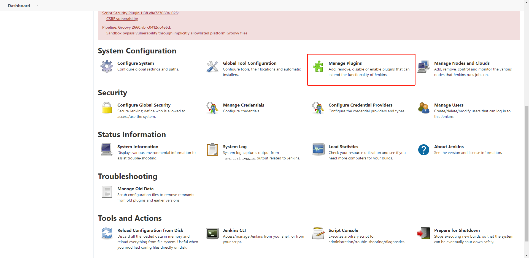The width and height of the screenshot is (529, 258).
Task: Open the Pipeline: Groovy plugin warning link
Action: [136, 27]
